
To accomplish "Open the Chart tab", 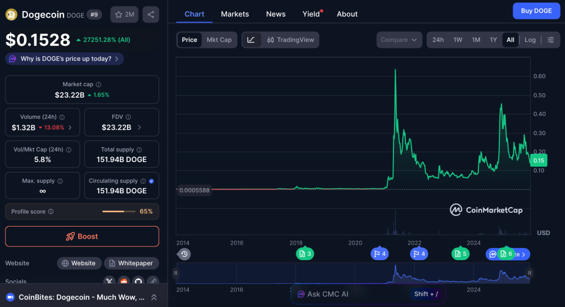I will coord(194,14).
